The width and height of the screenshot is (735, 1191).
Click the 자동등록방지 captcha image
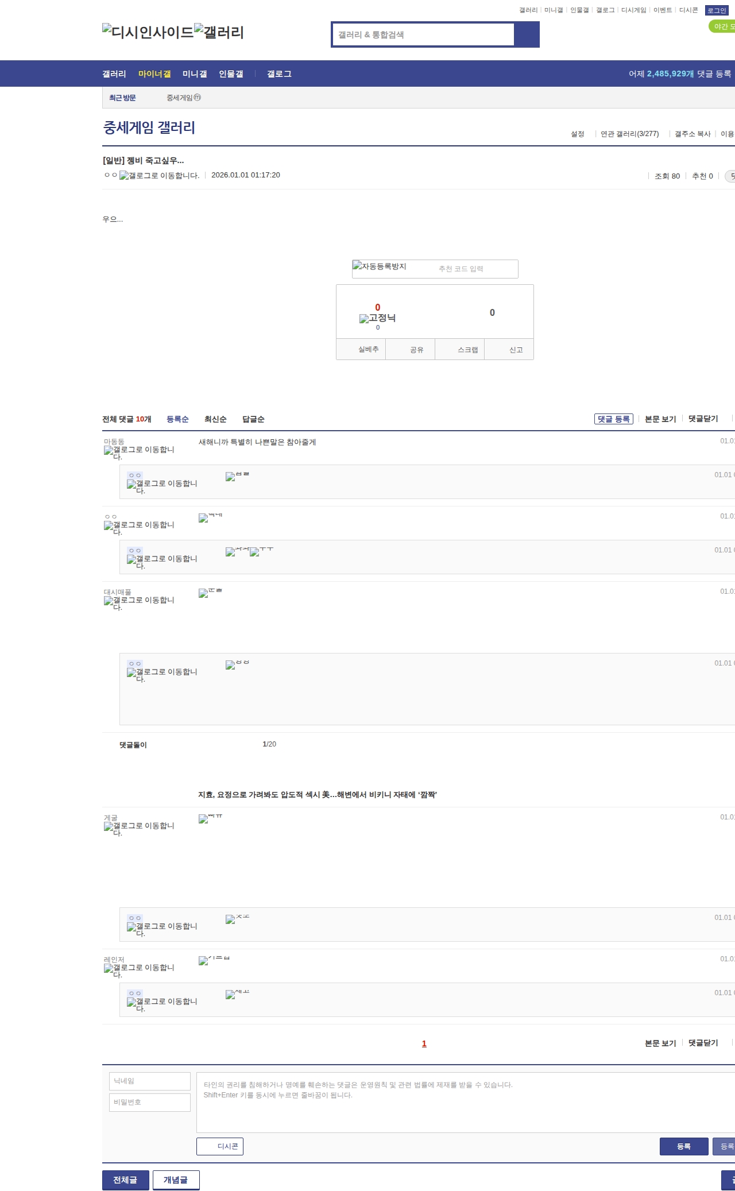pos(379,266)
